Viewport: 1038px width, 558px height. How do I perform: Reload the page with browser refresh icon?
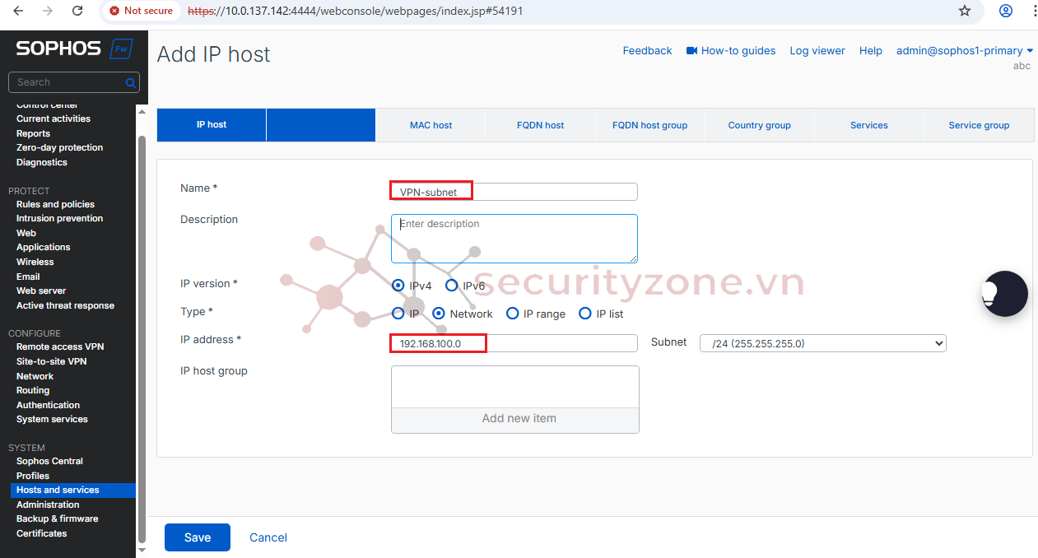(x=77, y=11)
